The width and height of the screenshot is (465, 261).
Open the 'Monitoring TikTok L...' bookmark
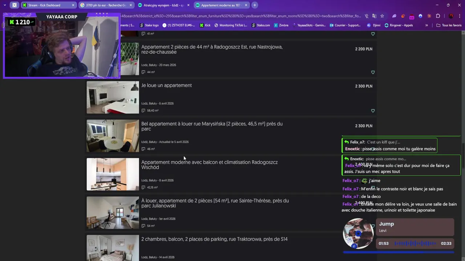click(x=231, y=25)
